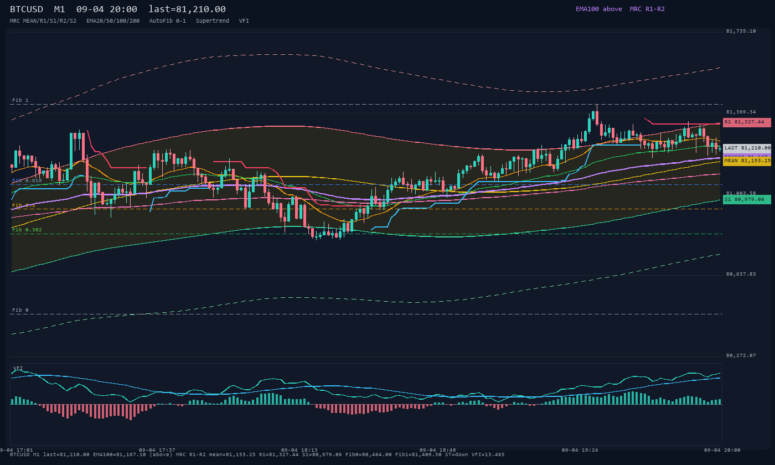
Task: Click the 'AutoFib 0-1' indicator label
Action: [x=168, y=20]
